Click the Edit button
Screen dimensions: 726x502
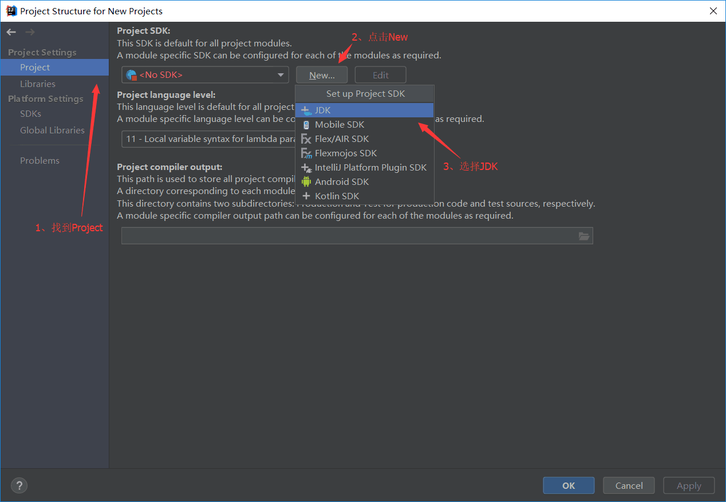pyautogui.click(x=380, y=74)
